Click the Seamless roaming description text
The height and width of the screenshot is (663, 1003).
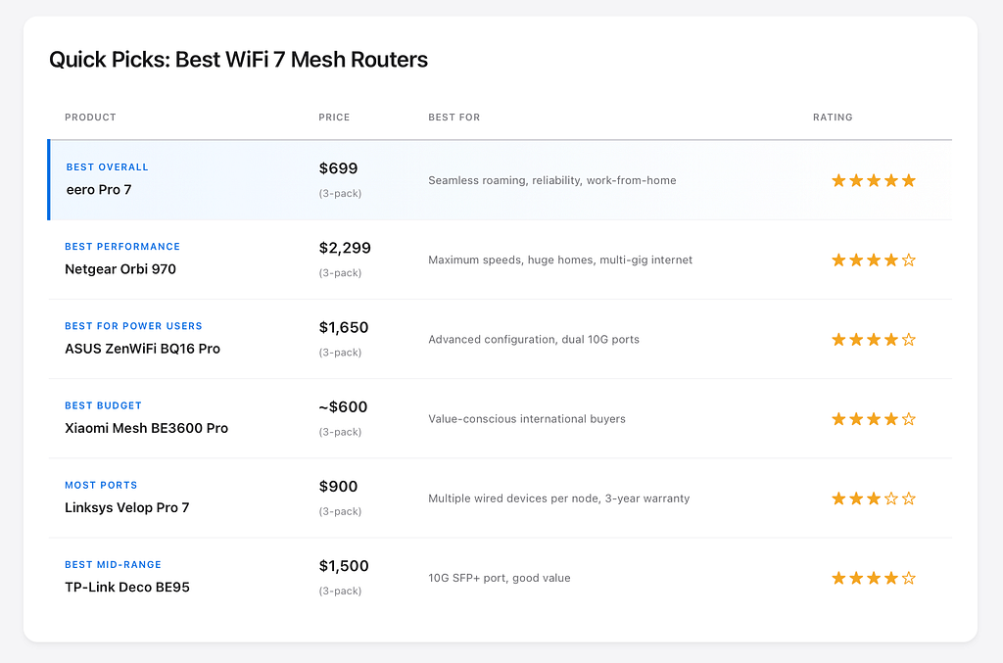tap(552, 180)
